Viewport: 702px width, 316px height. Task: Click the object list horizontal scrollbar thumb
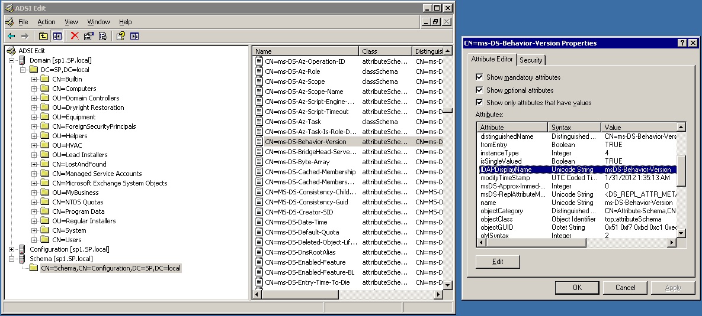(299, 295)
